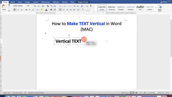
Task: Clear all formatting with the eraser A icon
Action: click(x=48, y=6)
